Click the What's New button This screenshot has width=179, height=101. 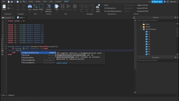pyautogui.click(x=157, y=2)
